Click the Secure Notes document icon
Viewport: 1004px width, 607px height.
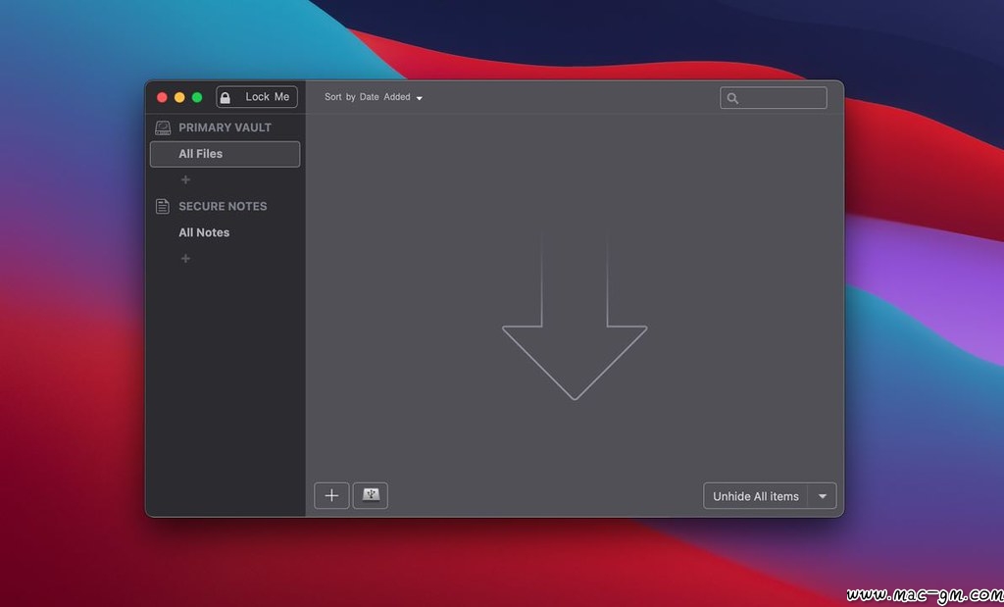pyautogui.click(x=163, y=206)
